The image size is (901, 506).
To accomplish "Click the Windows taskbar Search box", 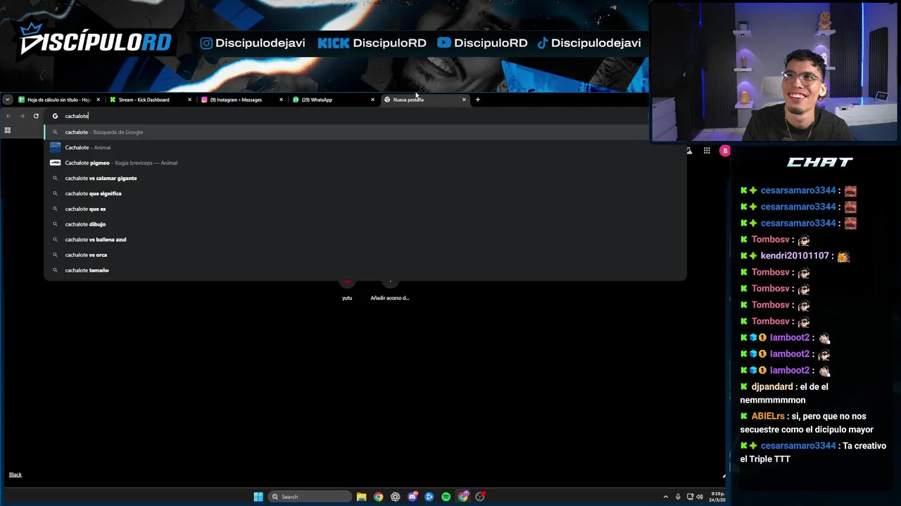I will [x=310, y=497].
